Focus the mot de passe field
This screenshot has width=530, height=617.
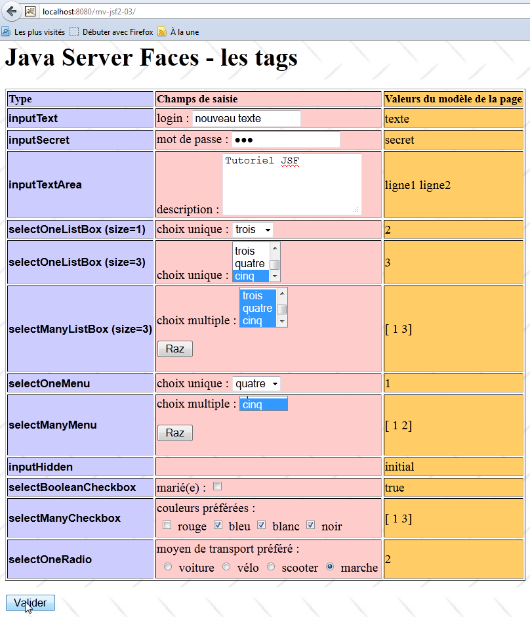click(x=286, y=140)
